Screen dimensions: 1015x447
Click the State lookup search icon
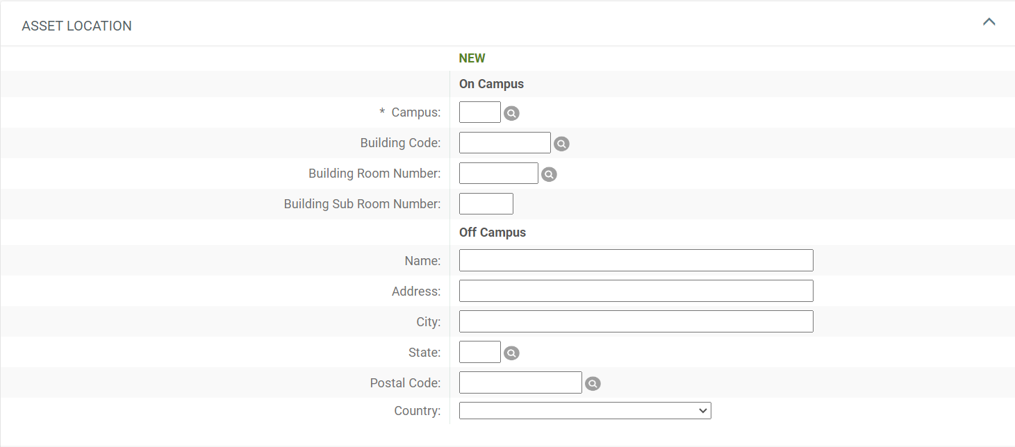(x=511, y=353)
